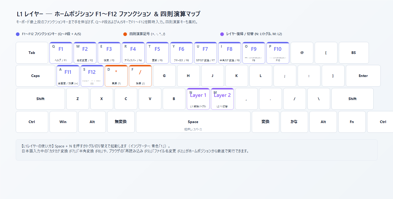Toggle Layer 1 with the N key
393x199 pixels.
pos(198,99)
